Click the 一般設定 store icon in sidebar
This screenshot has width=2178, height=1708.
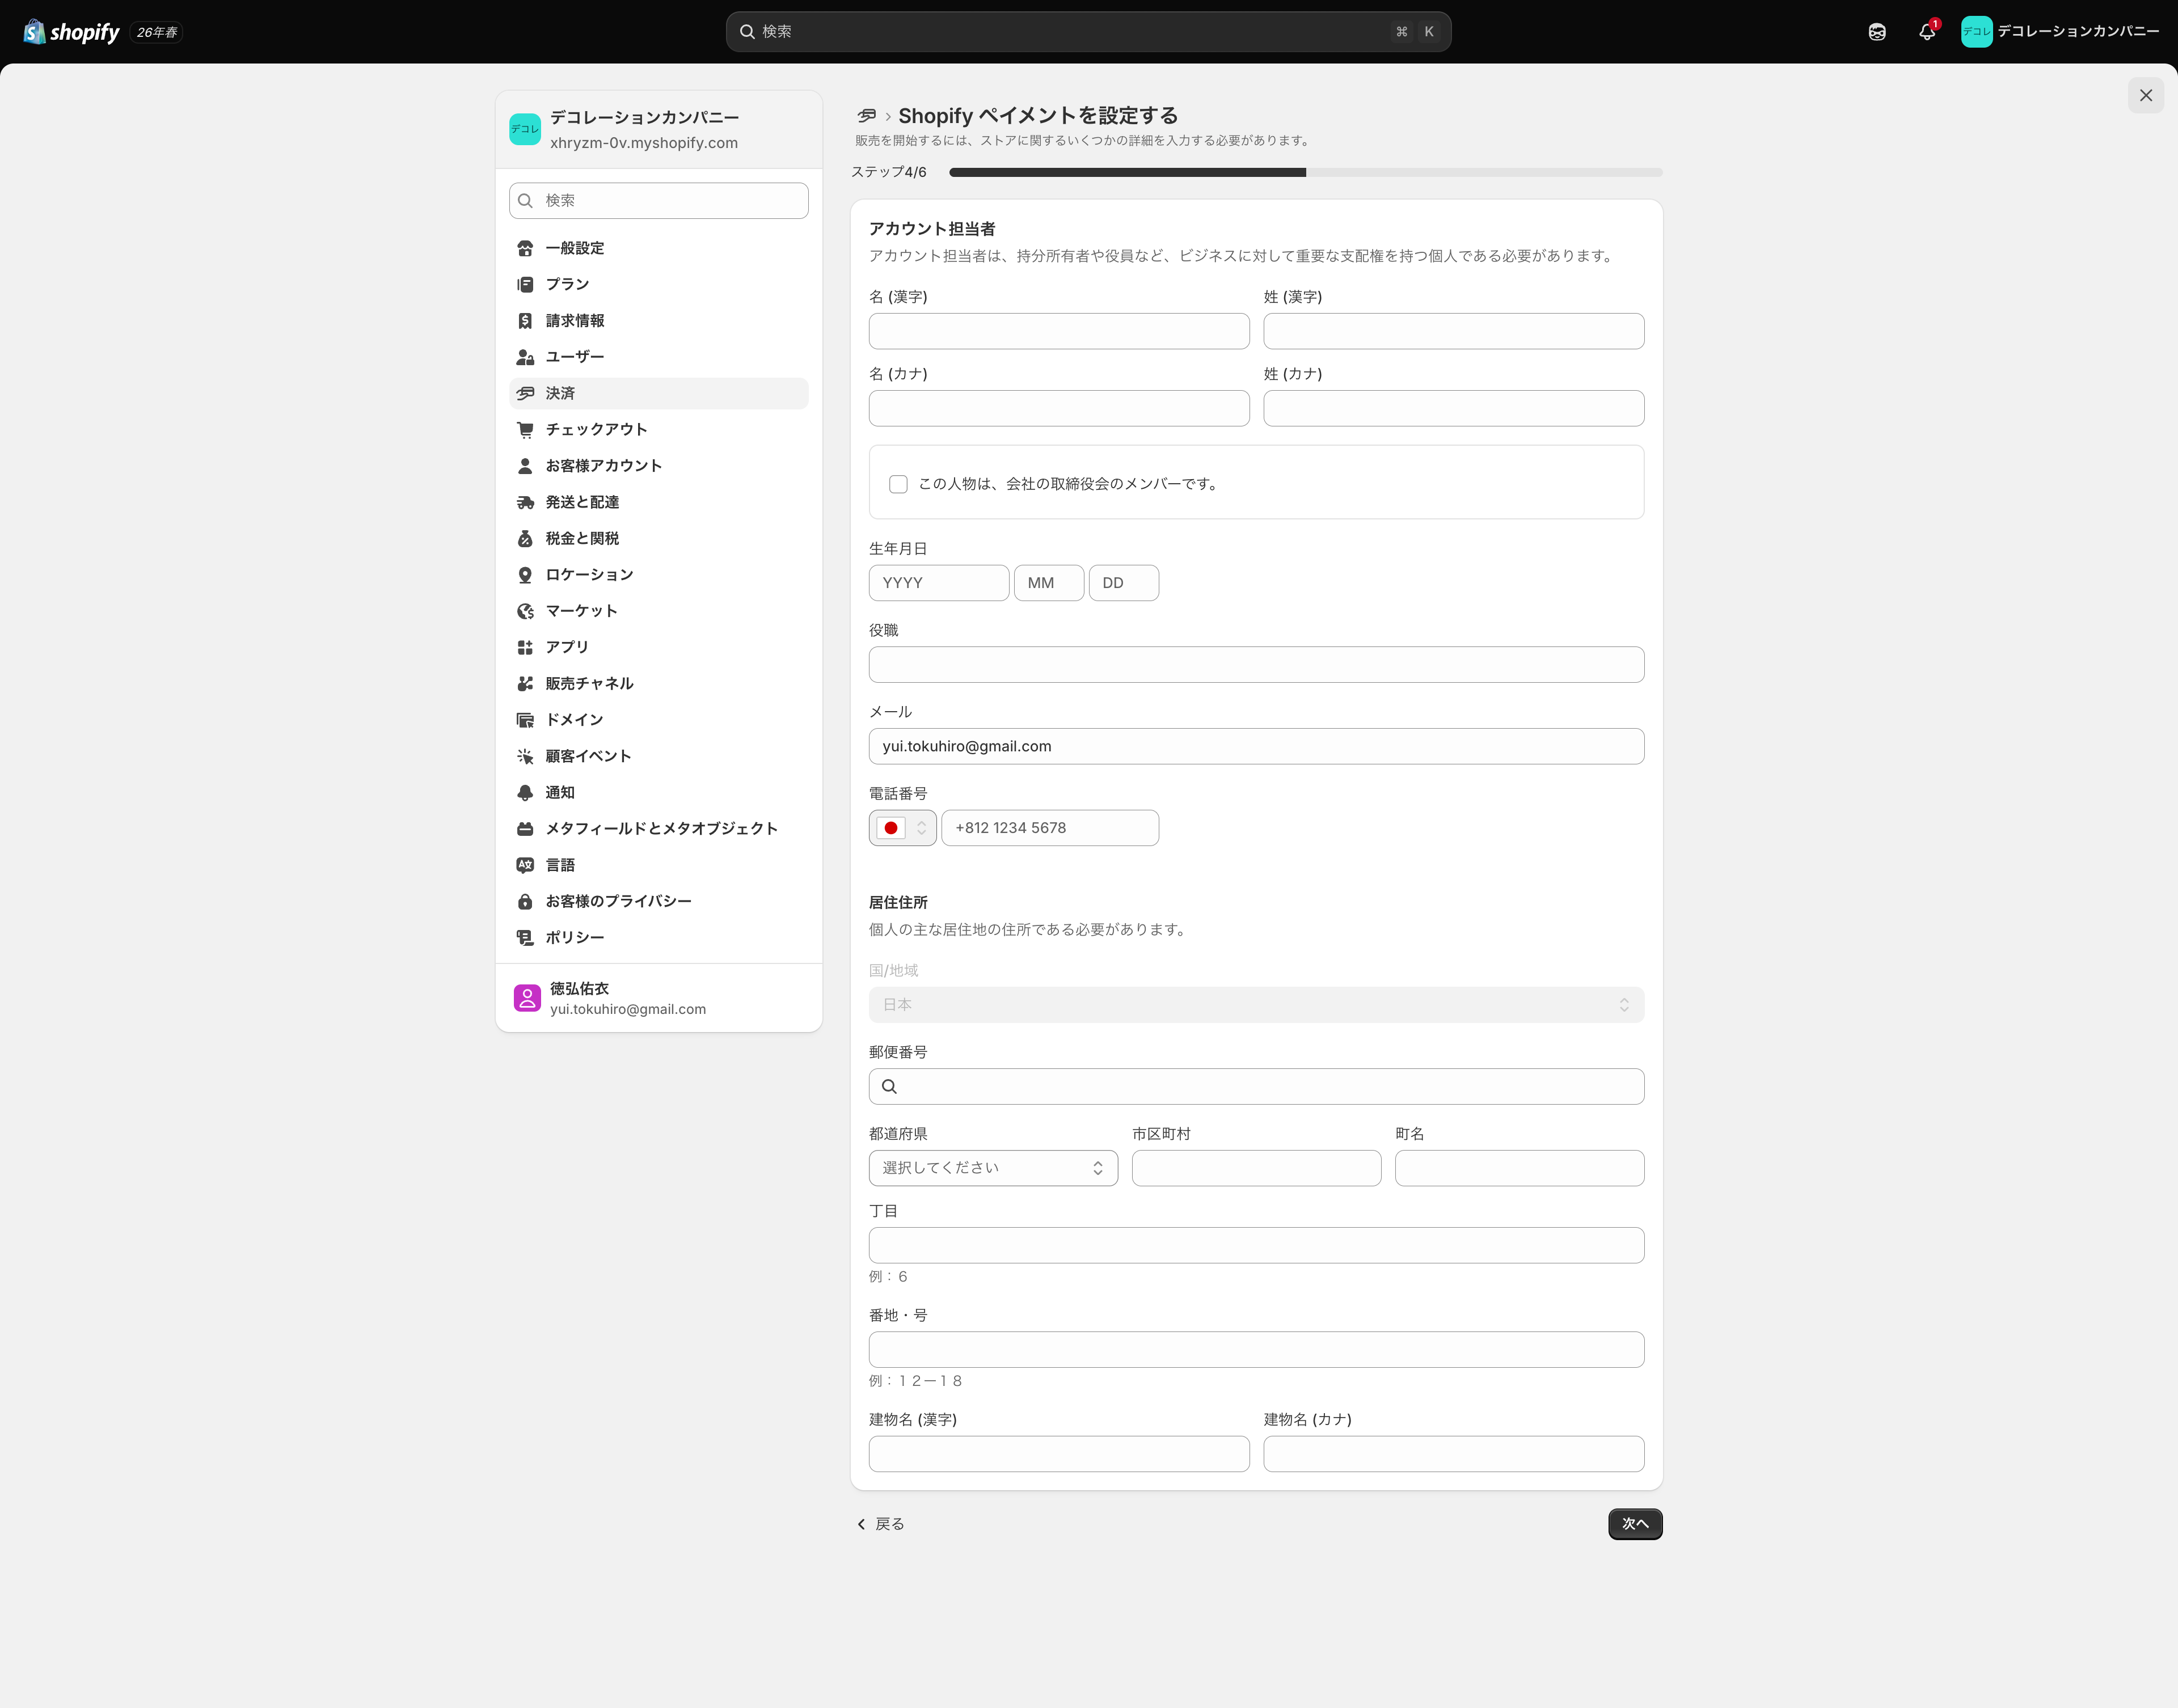click(x=525, y=248)
